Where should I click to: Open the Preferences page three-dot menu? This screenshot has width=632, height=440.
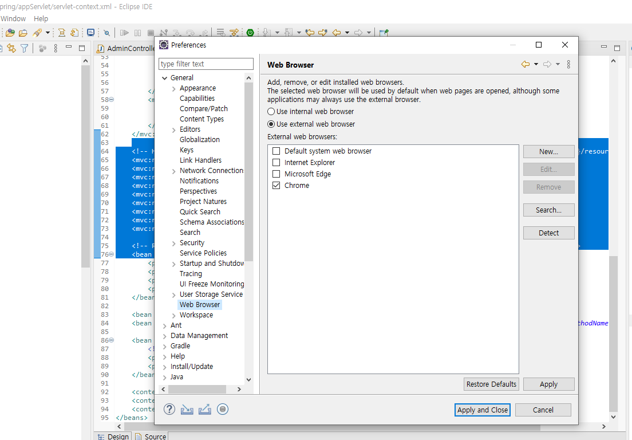click(568, 64)
